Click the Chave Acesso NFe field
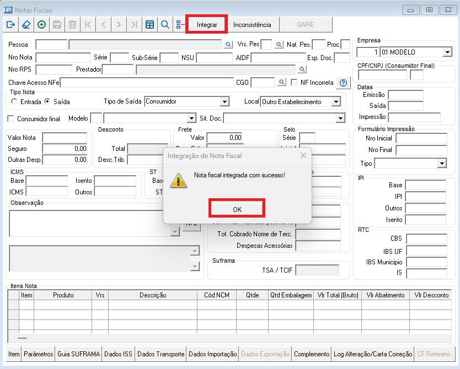 pyautogui.click(x=147, y=83)
